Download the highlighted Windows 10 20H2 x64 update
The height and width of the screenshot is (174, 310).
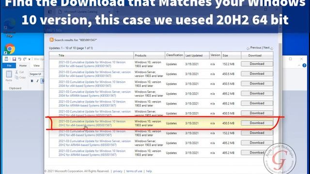tap(257, 123)
